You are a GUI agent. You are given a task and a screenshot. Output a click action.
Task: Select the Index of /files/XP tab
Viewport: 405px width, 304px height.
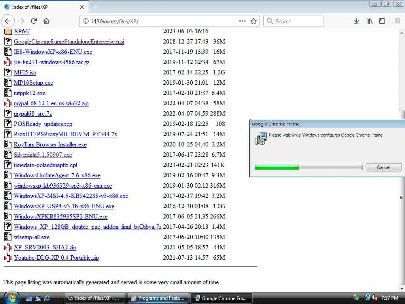(x=44, y=7)
